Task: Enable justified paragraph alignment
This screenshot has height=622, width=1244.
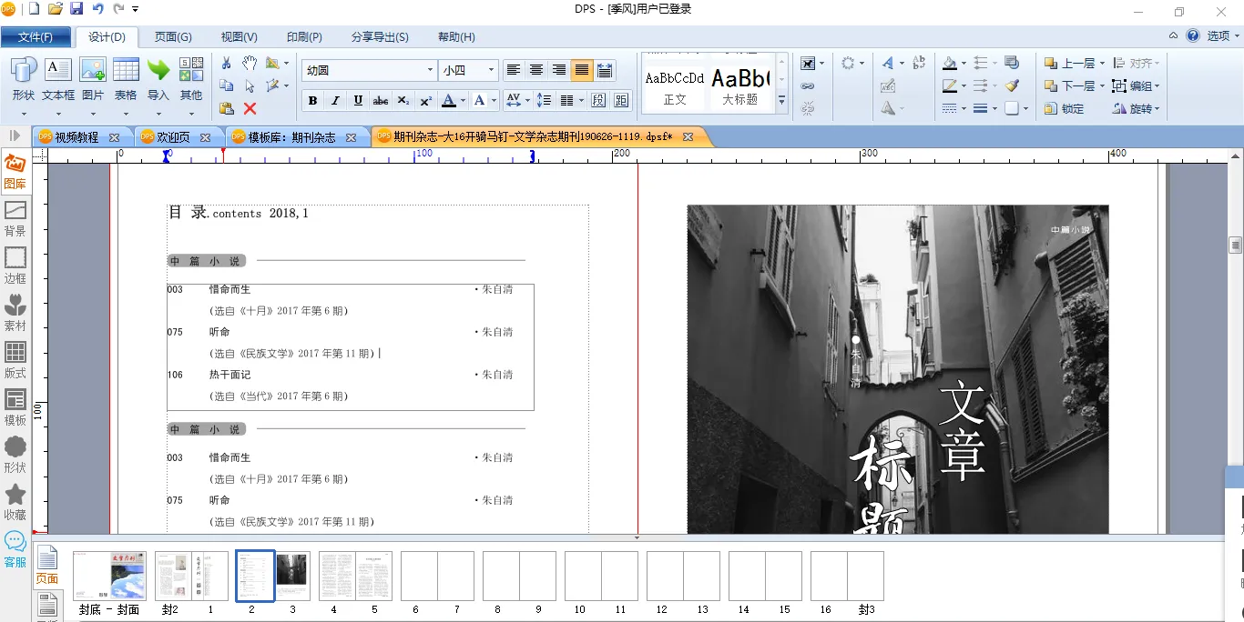Action: pyautogui.click(x=582, y=70)
